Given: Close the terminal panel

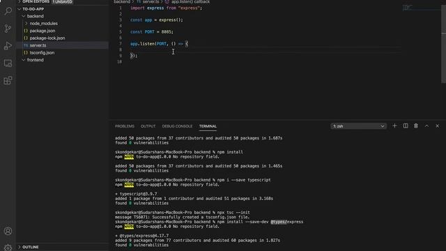Looking at the screenshot, I should point(437,125).
